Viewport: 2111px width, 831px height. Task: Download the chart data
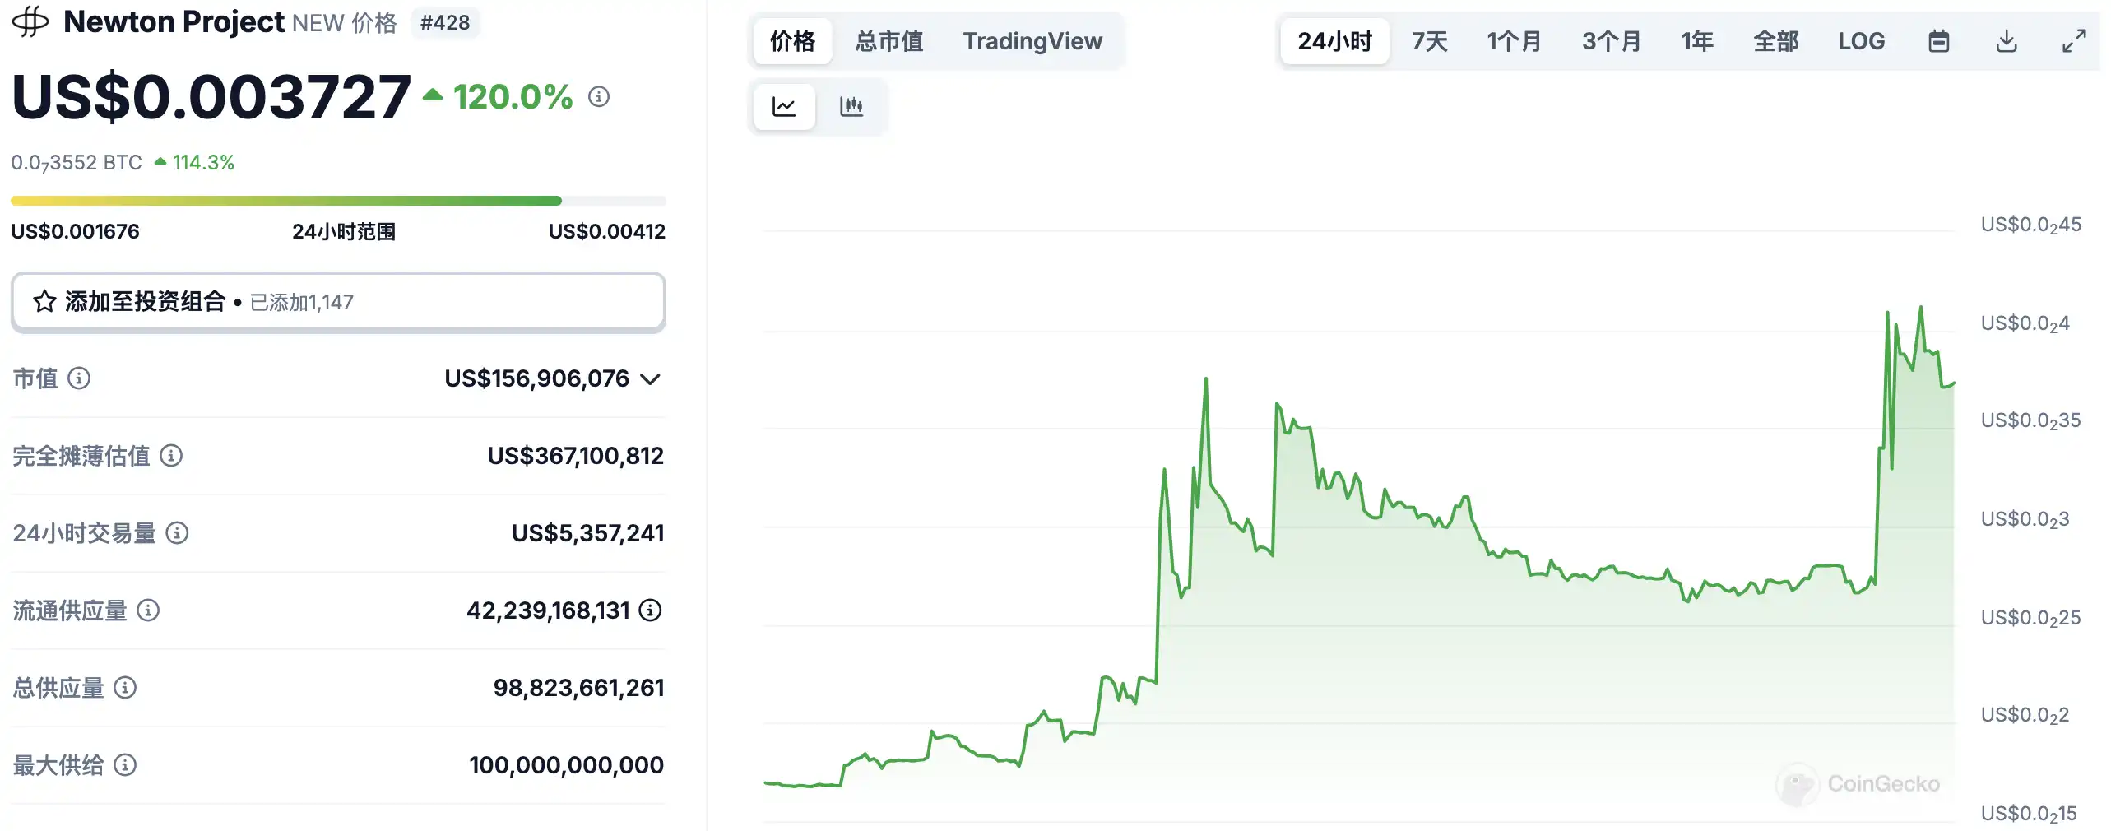pos(2007,41)
